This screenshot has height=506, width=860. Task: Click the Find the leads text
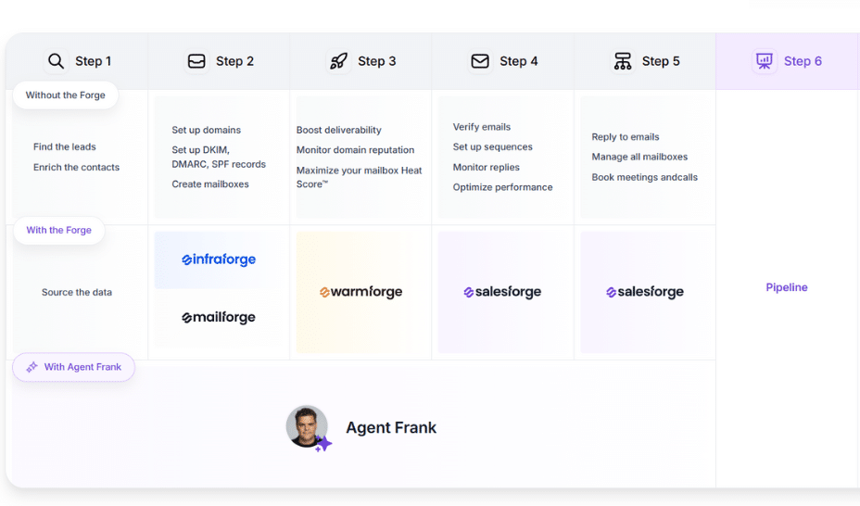64,147
